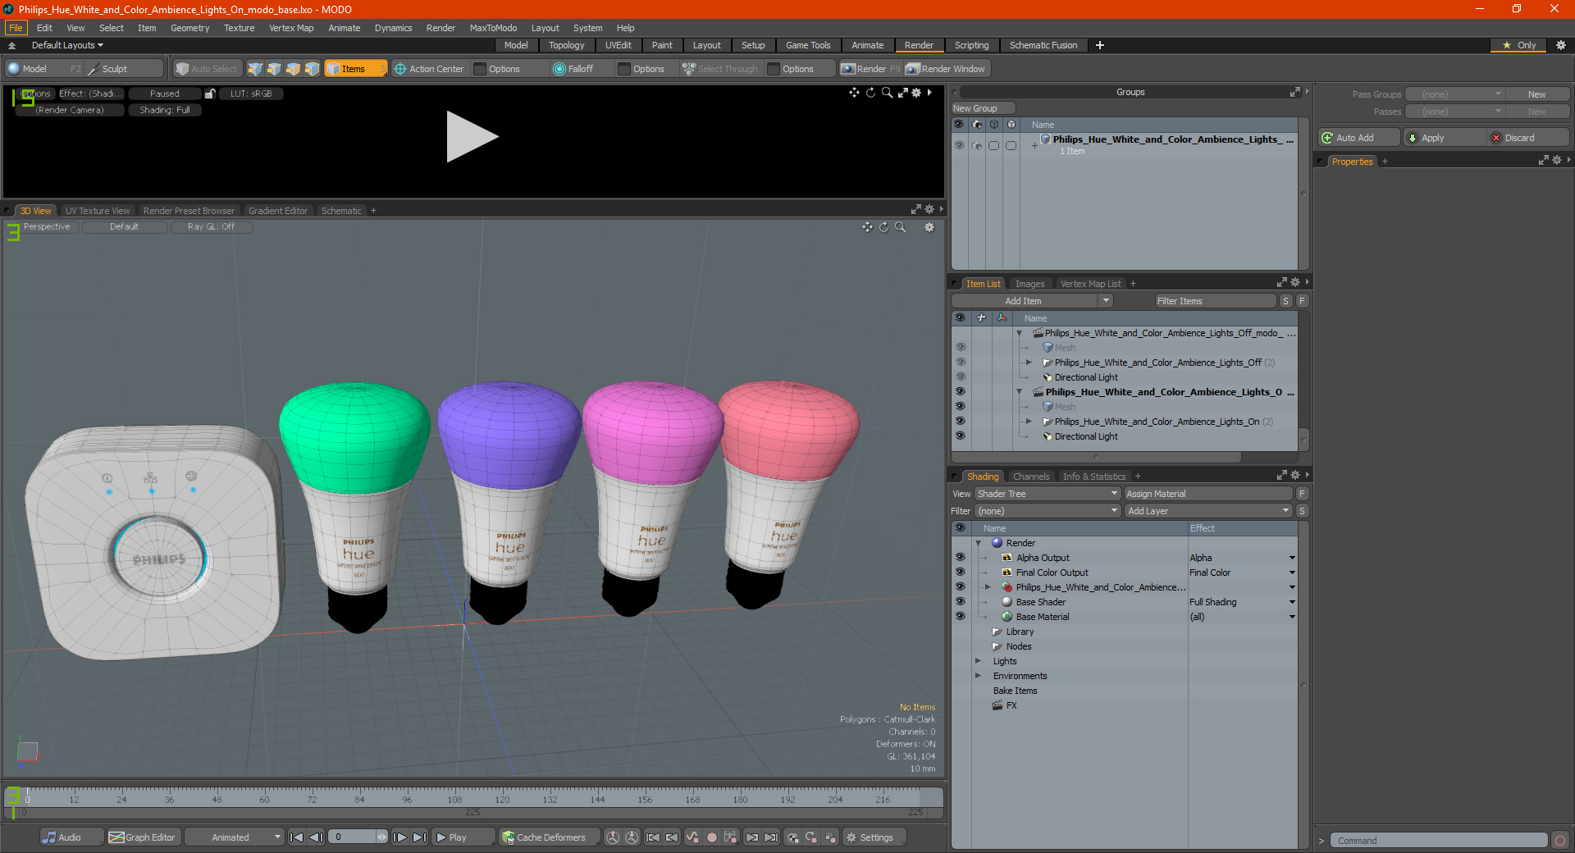Select Vertices selection mode icon
The image size is (1575, 853).
coord(255,69)
